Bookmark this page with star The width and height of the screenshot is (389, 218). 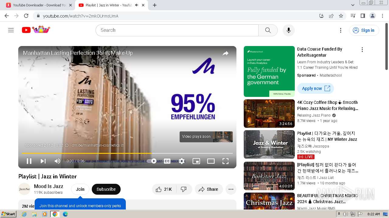point(341,16)
